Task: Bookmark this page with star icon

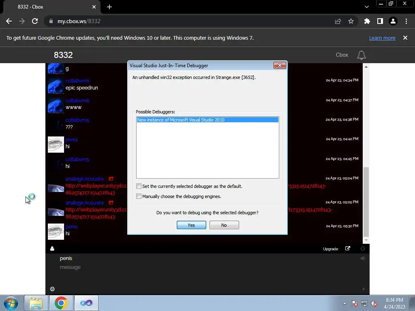Action: [x=351, y=21]
